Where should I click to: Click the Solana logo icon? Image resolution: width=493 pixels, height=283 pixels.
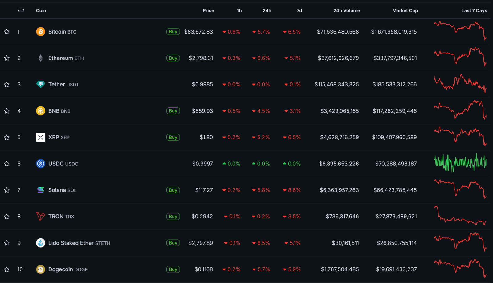40,190
